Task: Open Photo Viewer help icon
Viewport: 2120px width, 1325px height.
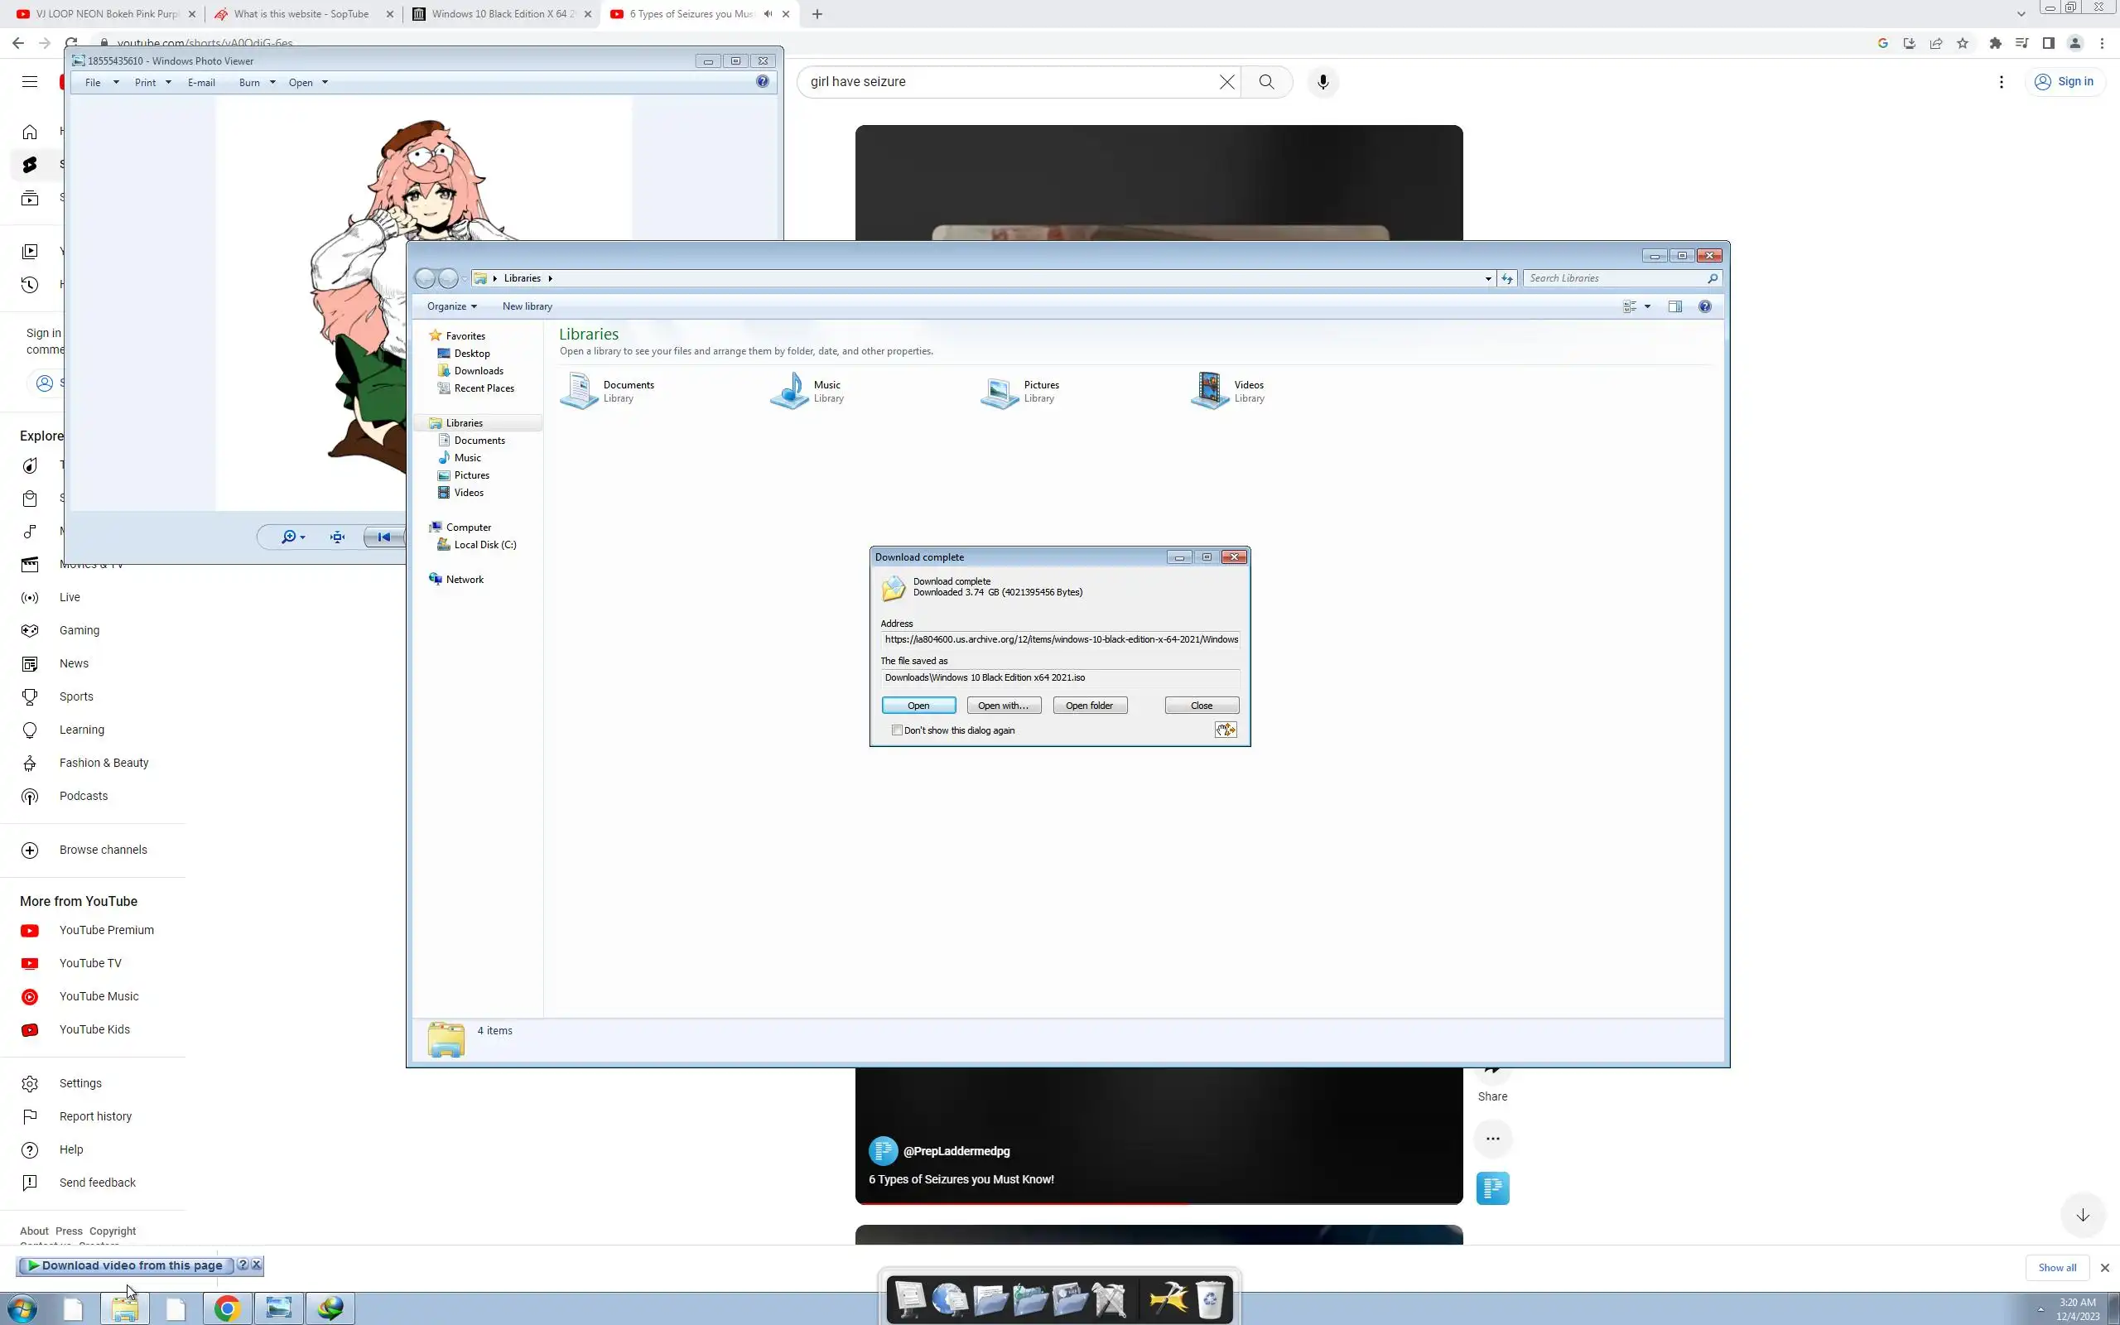Action: point(762,81)
